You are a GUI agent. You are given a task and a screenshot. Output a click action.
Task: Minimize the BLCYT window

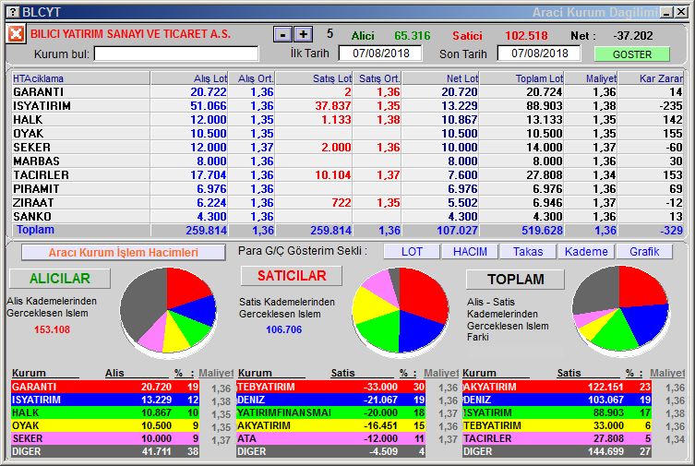pyautogui.click(x=666, y=13)
